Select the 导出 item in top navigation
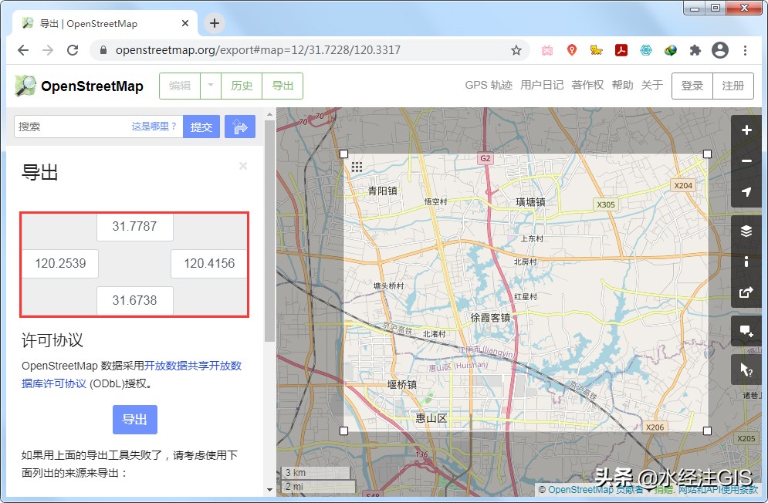The image size is (768, 503). point(283,86)
